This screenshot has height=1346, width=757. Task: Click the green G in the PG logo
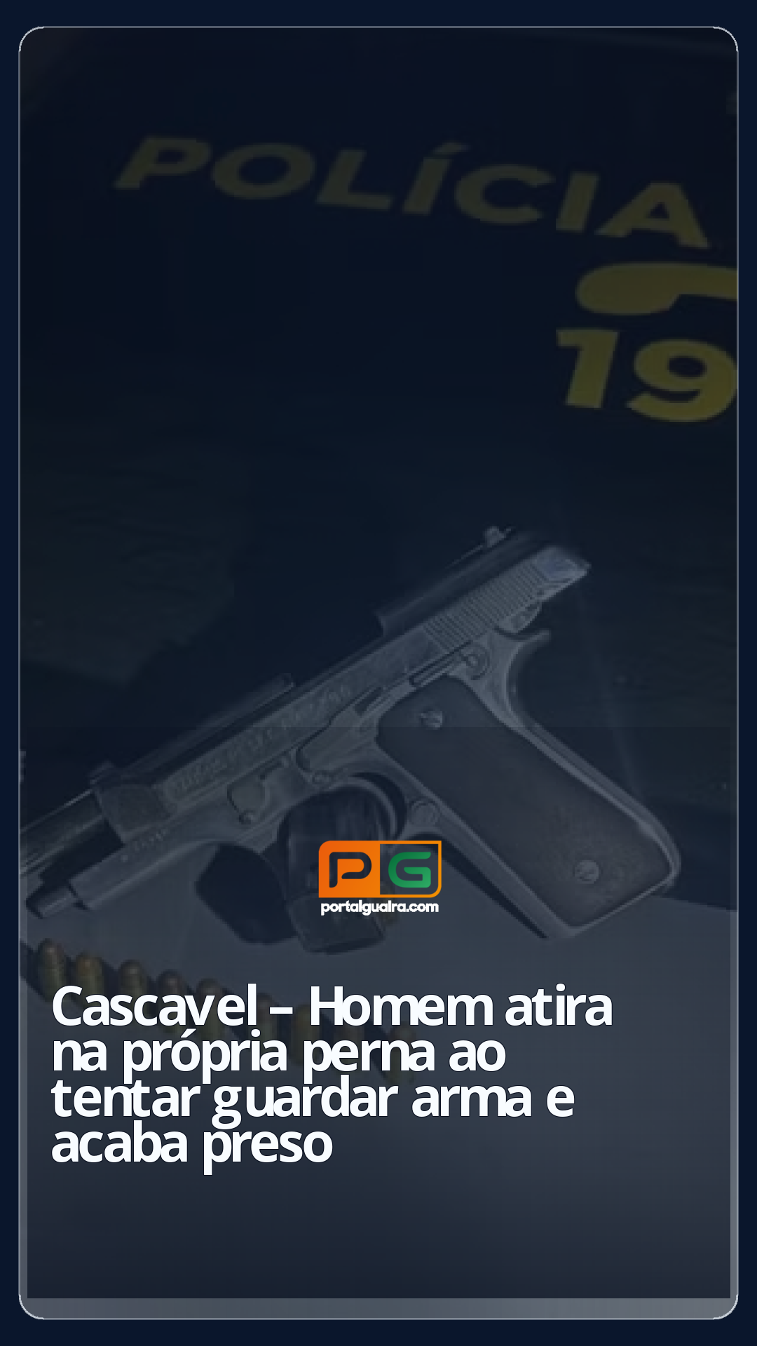(412, 869)
